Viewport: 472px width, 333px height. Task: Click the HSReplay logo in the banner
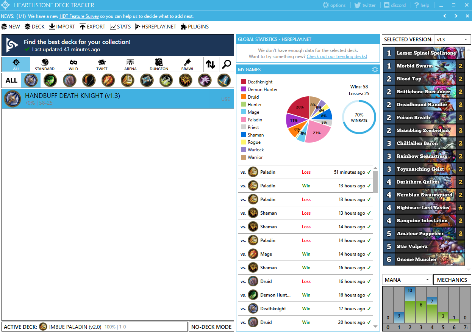coord(13,45)
